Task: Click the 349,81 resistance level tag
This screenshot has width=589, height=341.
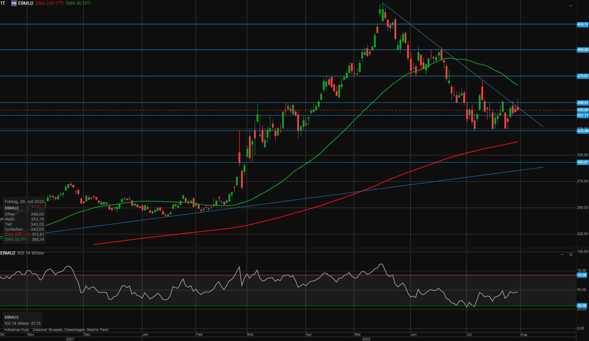Action: click(x=582, y=103)
